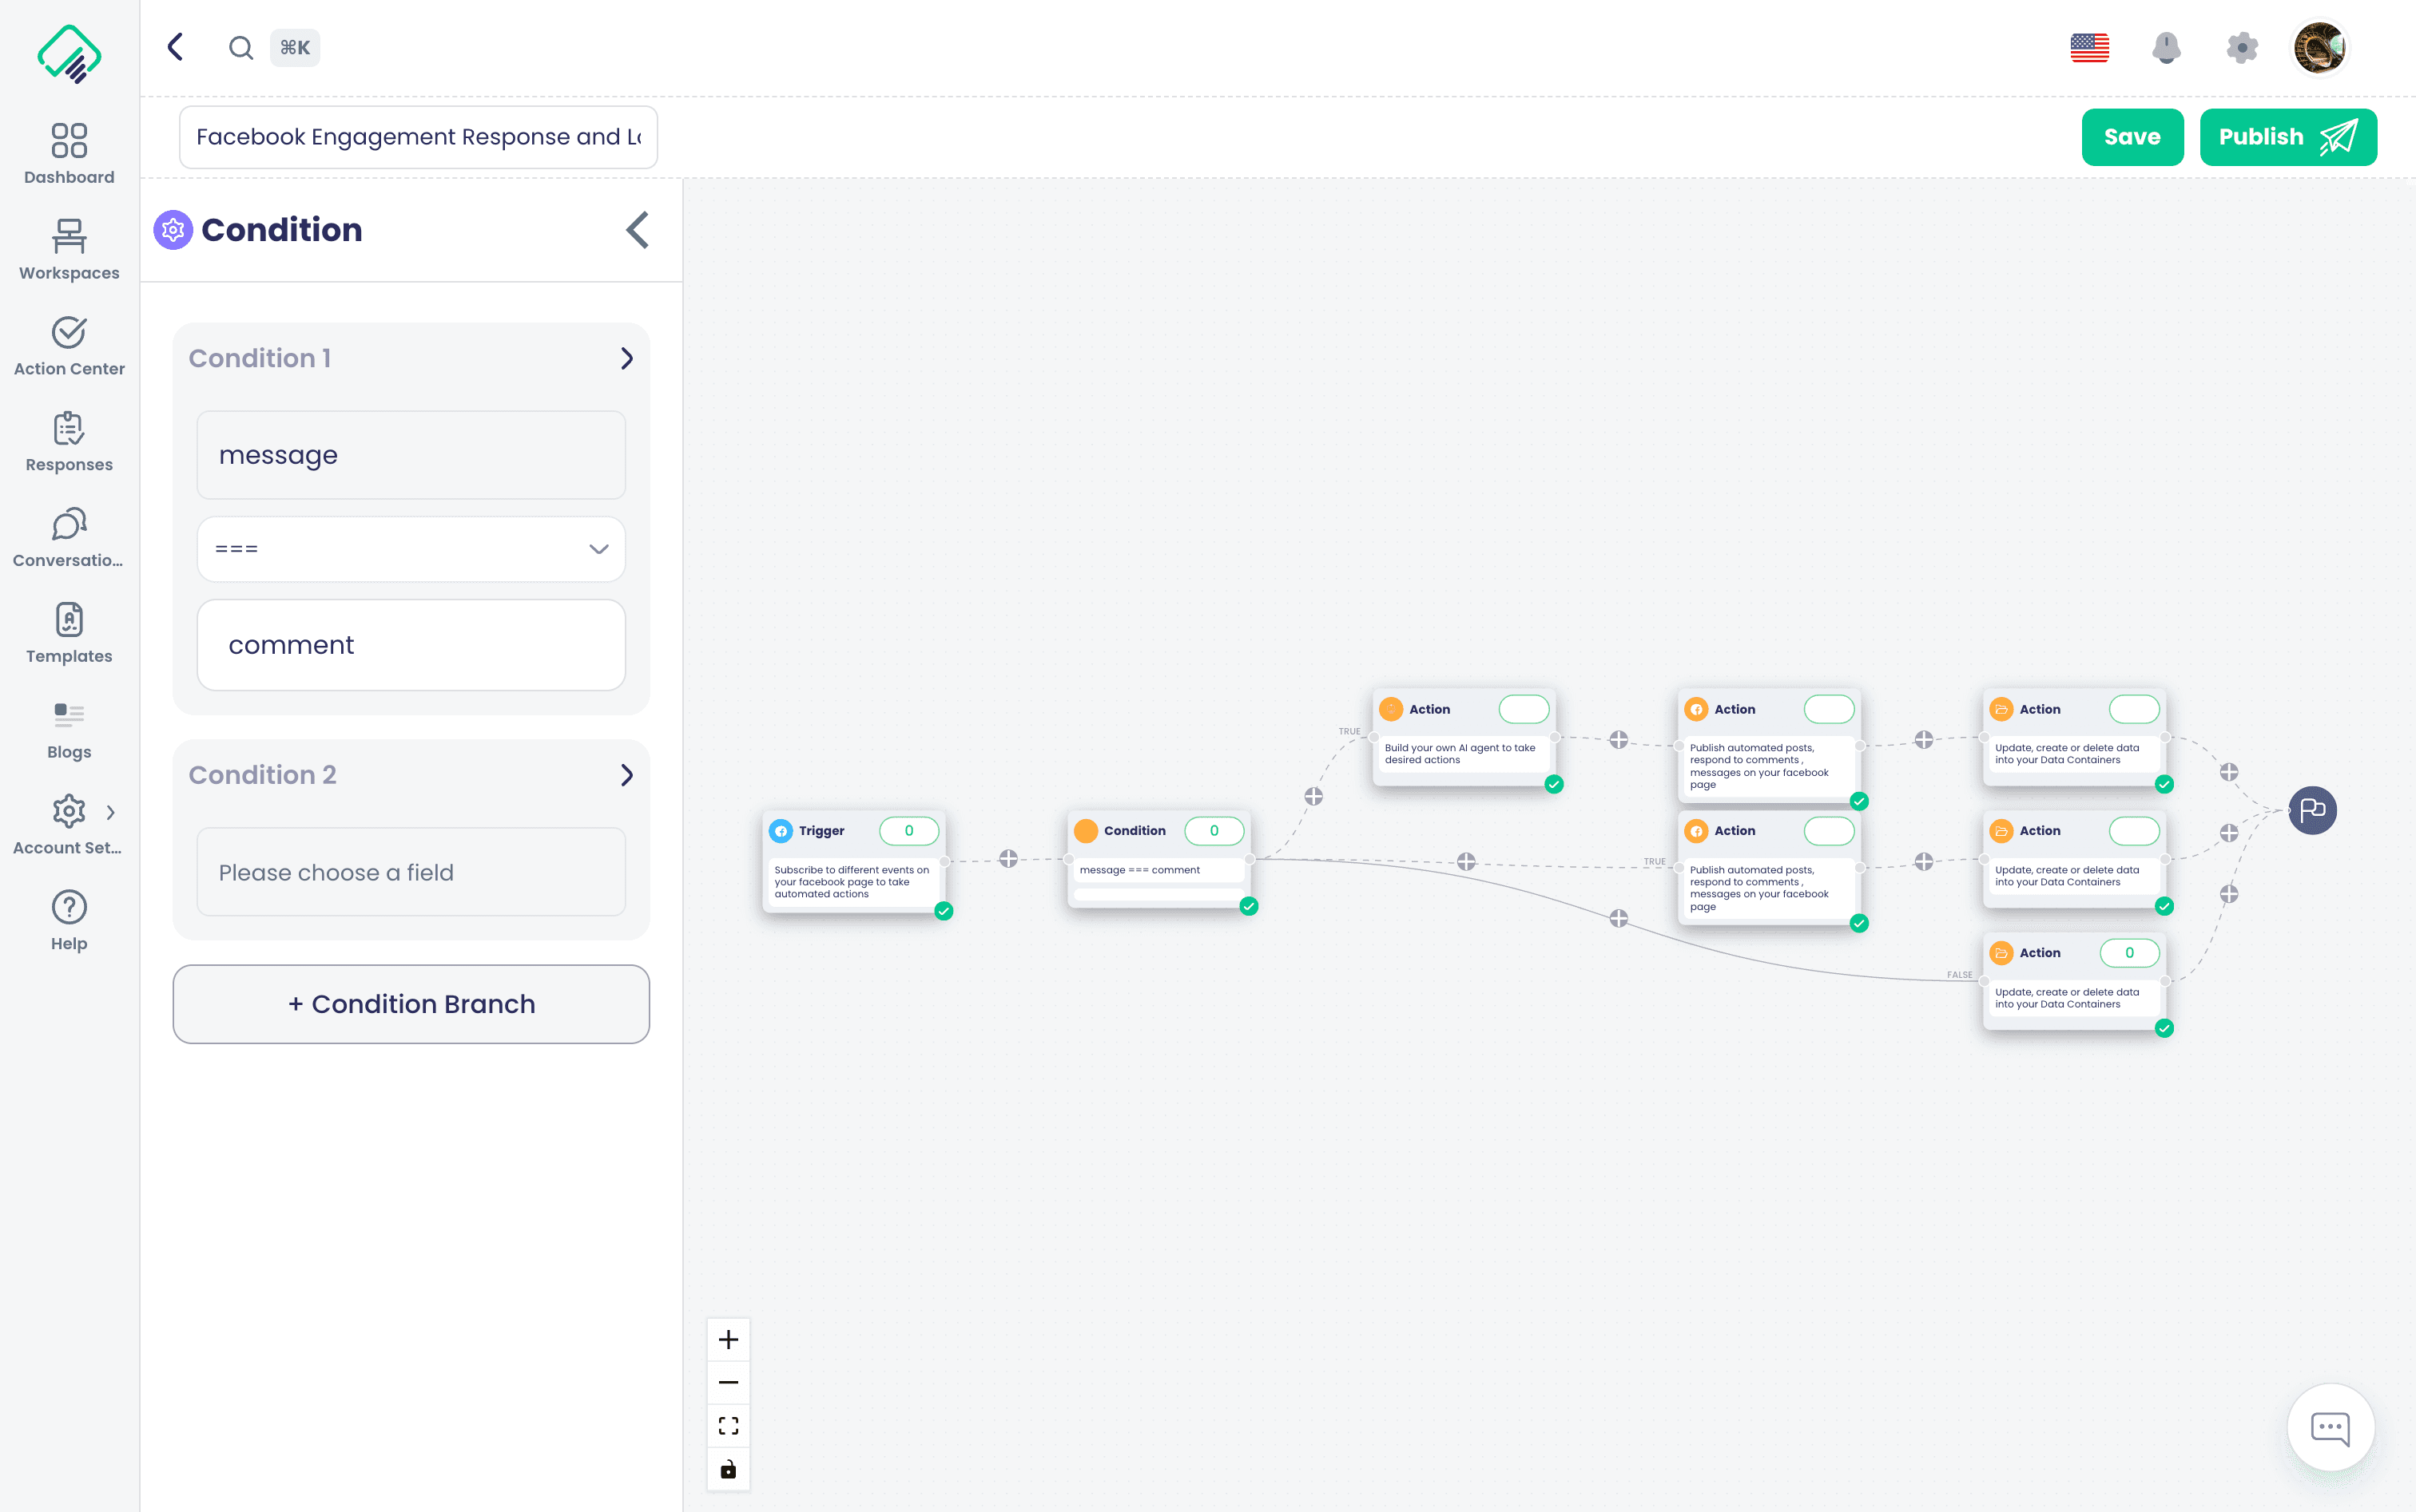The height and width of the screenshot is (1512, 2416).
Task: Click the Save button
Action: [2132, 137]
